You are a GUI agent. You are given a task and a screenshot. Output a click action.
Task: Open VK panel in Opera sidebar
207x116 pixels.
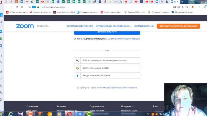coord(1,46)
